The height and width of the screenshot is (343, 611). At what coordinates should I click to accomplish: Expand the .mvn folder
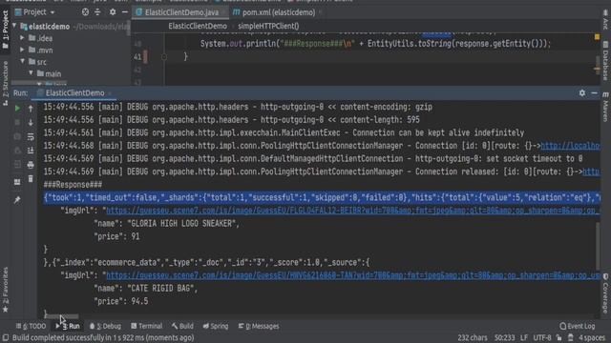(x=22, y=50)
